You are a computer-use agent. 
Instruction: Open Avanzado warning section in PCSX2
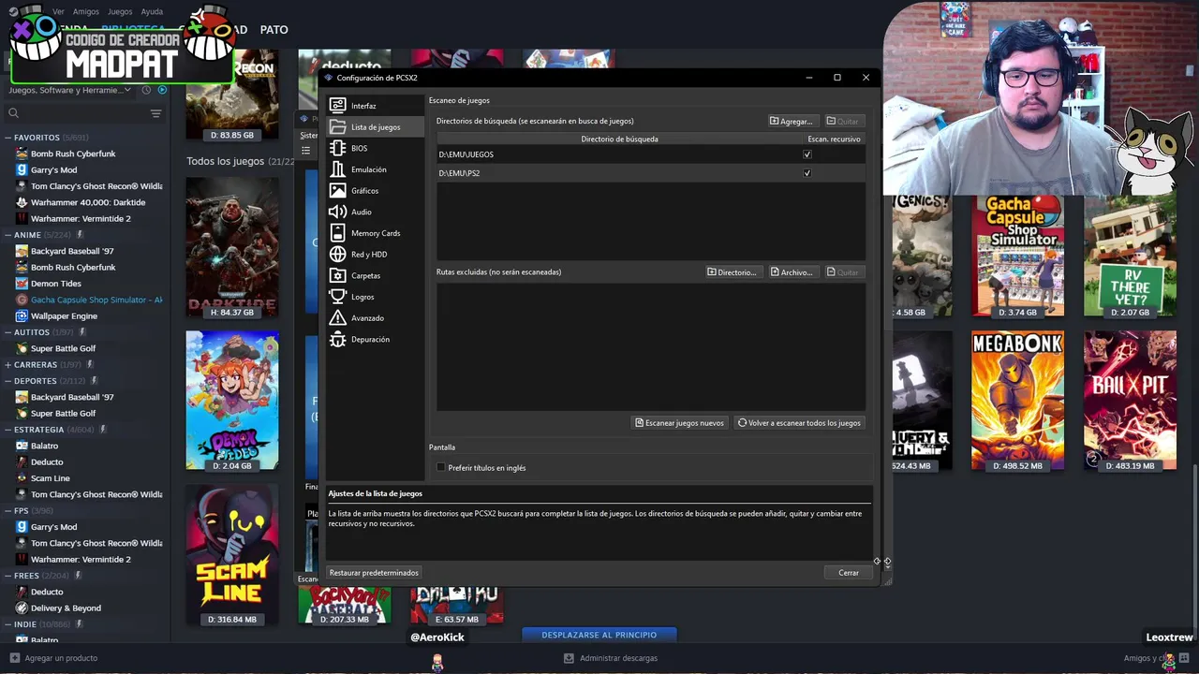[x=375, y=318]
